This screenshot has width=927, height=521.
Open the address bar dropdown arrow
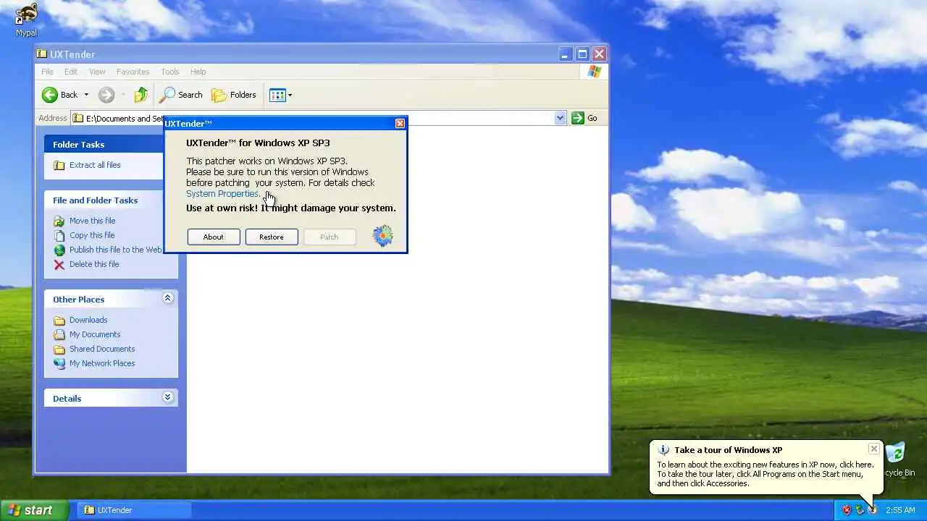click(x=560, y=118)
